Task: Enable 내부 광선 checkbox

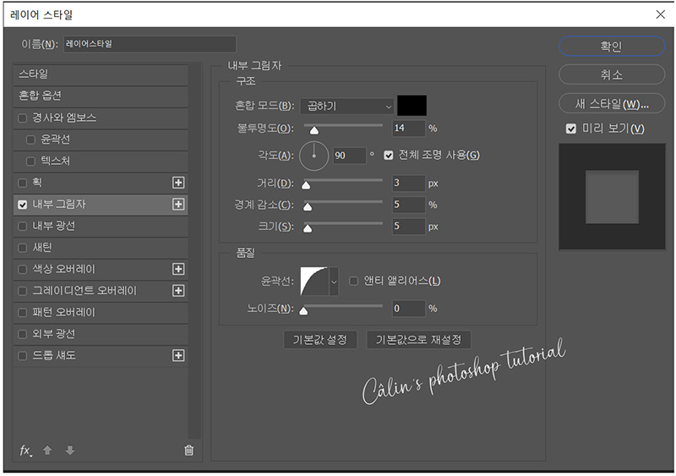Action: tap(23, 226)
